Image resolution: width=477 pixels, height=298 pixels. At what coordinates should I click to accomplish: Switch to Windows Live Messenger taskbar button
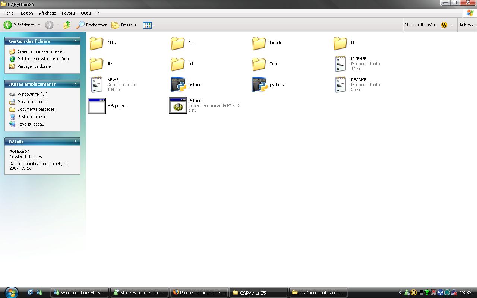click(x=80, y=292)
